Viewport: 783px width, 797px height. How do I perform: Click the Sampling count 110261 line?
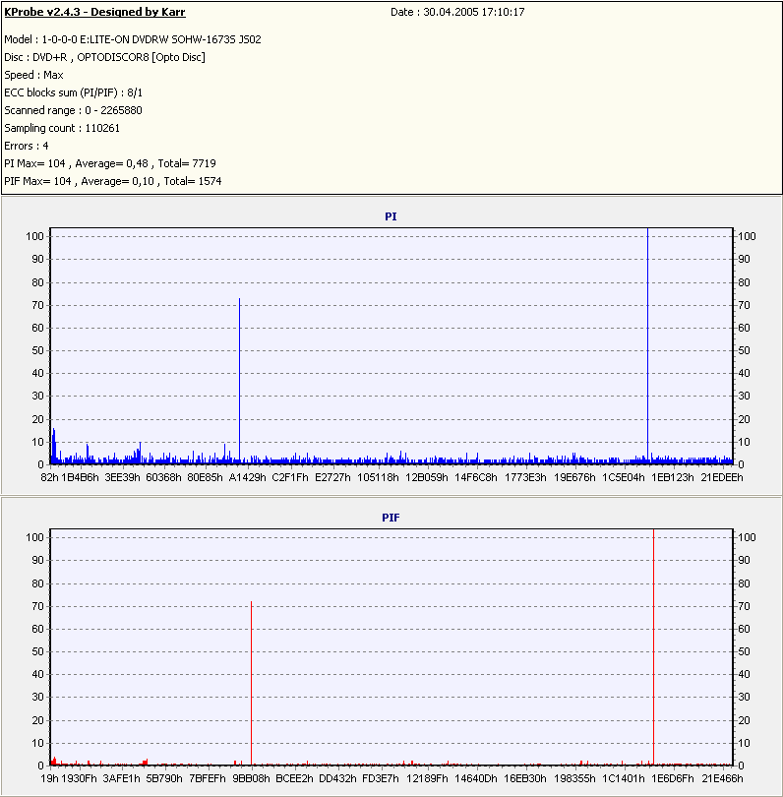tap(62, 128)
